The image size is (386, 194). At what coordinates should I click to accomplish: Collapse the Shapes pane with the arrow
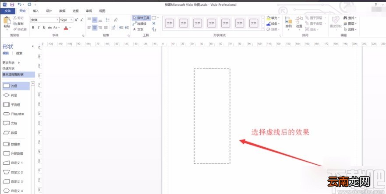(33, 46)
